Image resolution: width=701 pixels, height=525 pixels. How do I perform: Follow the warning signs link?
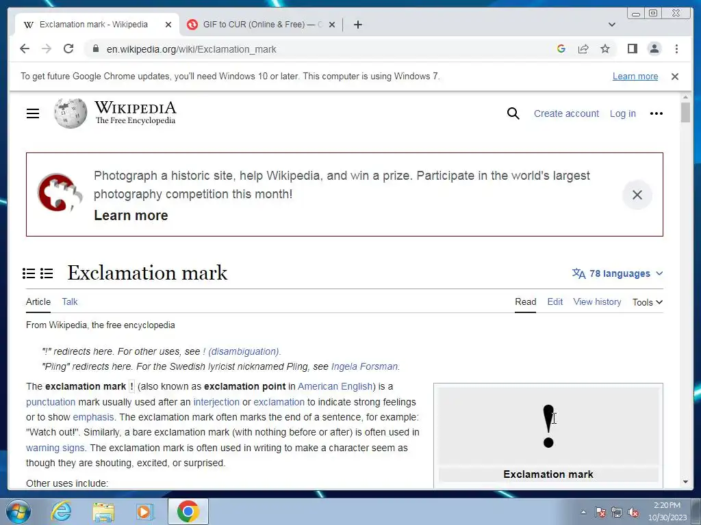click(x=55, y=448)
